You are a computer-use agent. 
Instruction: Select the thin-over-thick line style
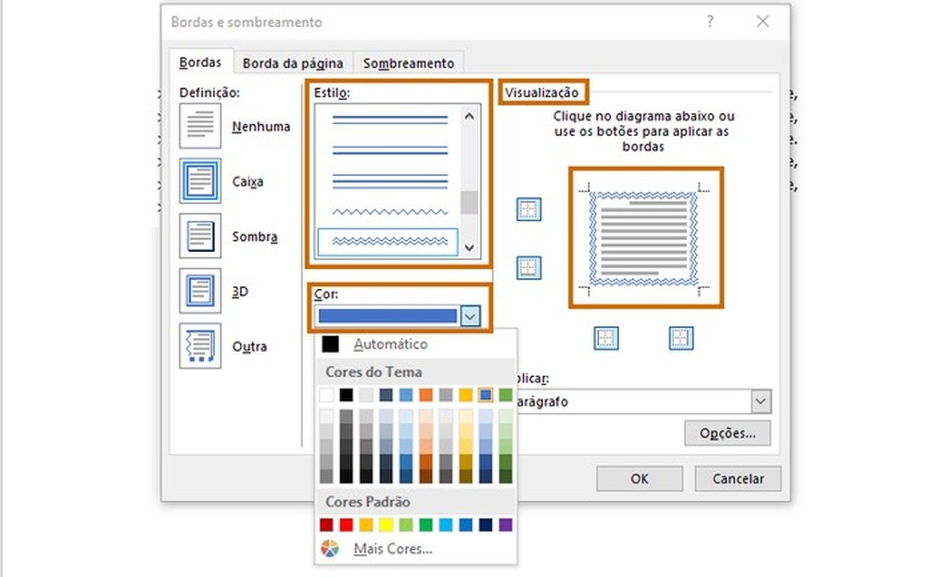(389, 150)
